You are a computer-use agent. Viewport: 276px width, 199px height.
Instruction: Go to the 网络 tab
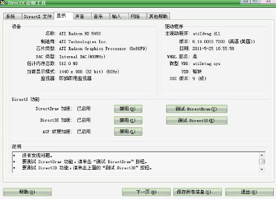point(137,17)
